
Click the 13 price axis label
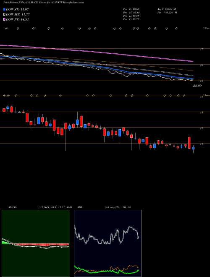pyautogui.click(x=201, y=112)
